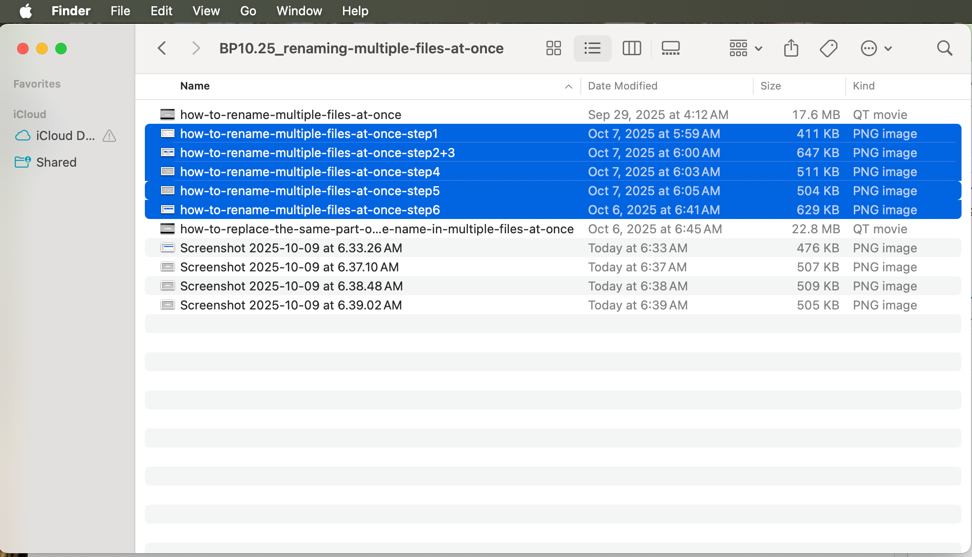Sort files by Date Modified column
Screen dimensions: 972x557
coord(622,86)
